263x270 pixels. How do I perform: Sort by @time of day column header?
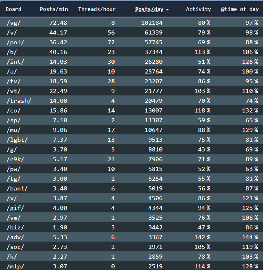(240, 9)
